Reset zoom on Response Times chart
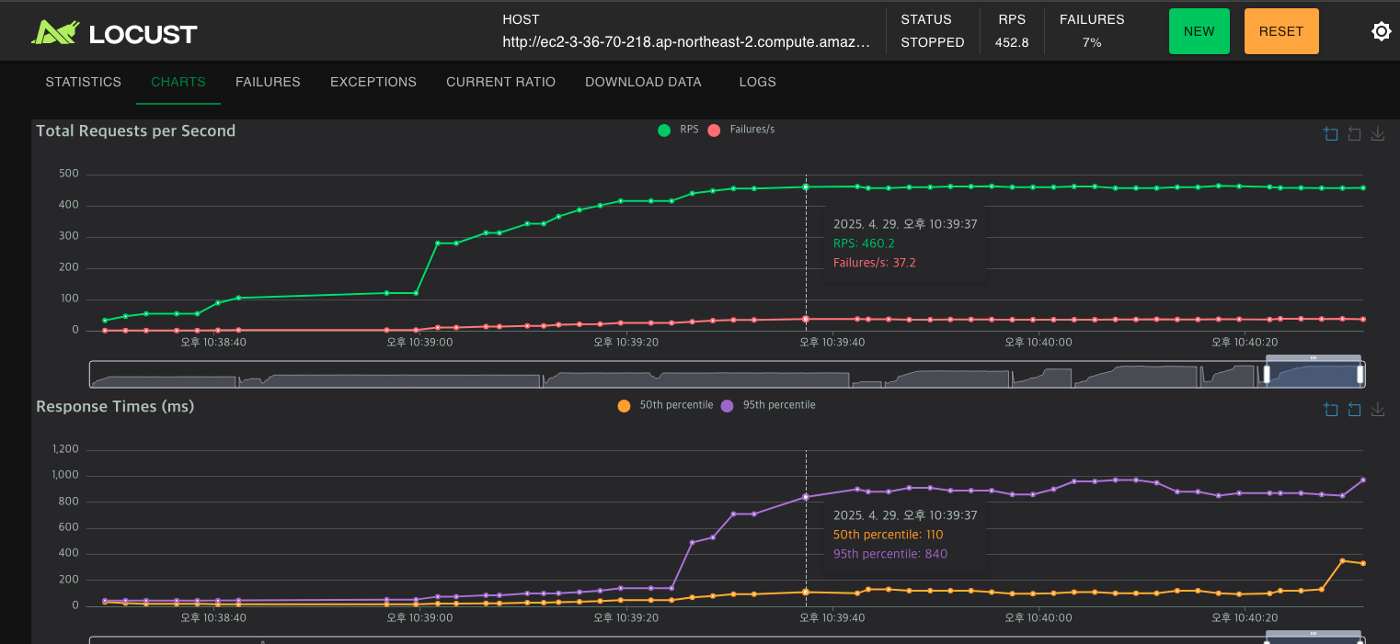 1354,410
